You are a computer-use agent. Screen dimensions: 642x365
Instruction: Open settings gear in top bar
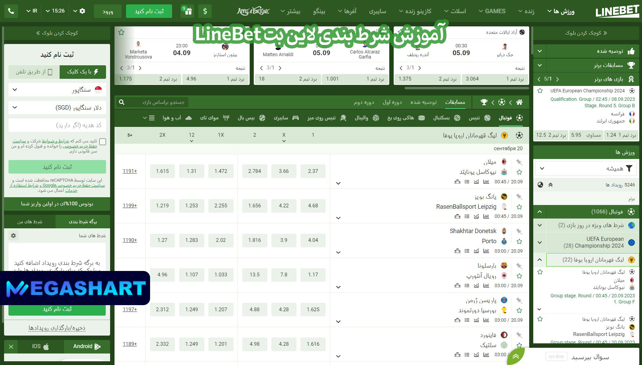coord(82,11)
